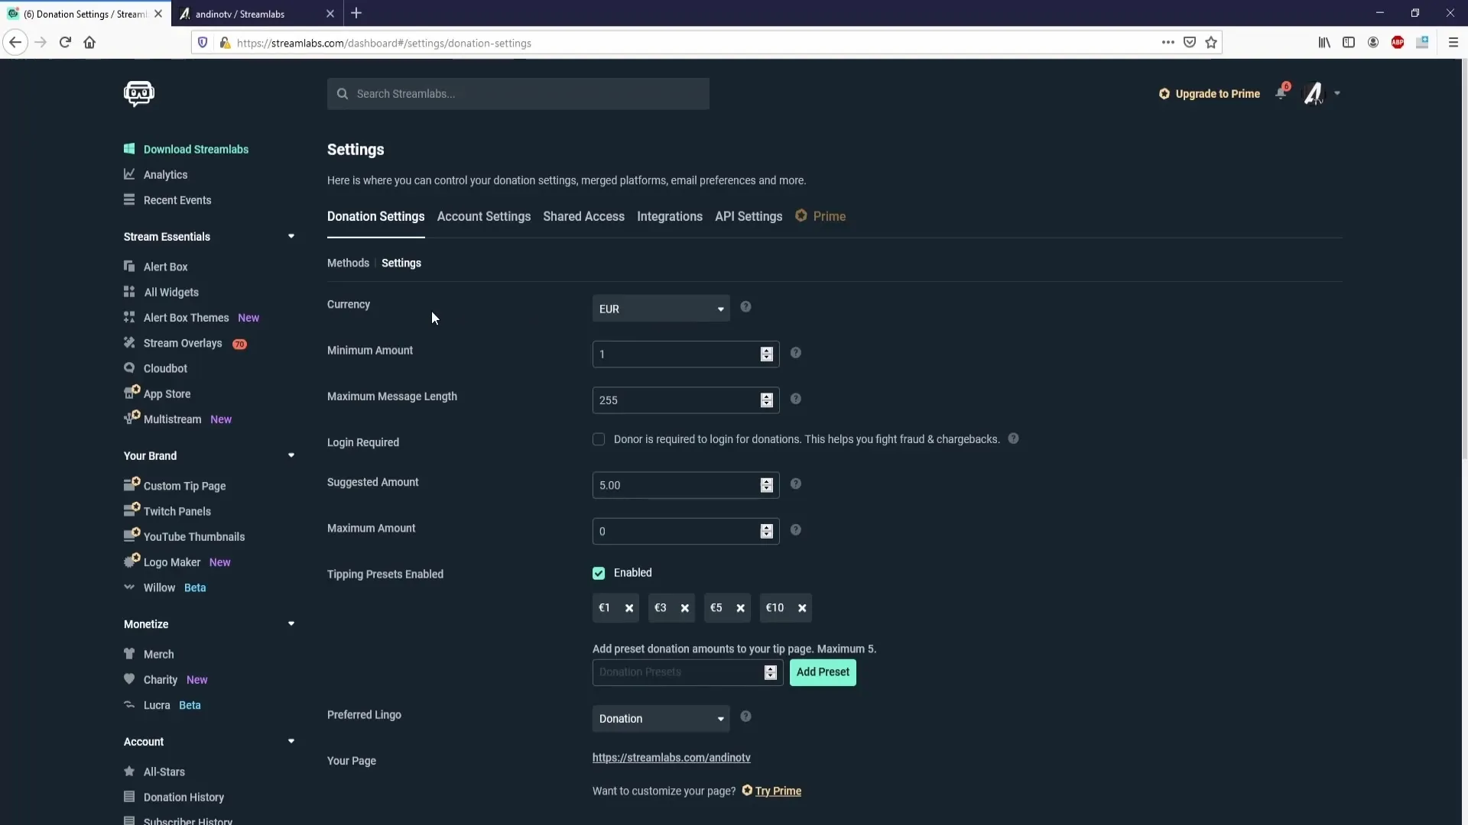Open the AdBlock Plus extension icon
Viewport: 1468px width, 825px height.
coord(1398,43)
